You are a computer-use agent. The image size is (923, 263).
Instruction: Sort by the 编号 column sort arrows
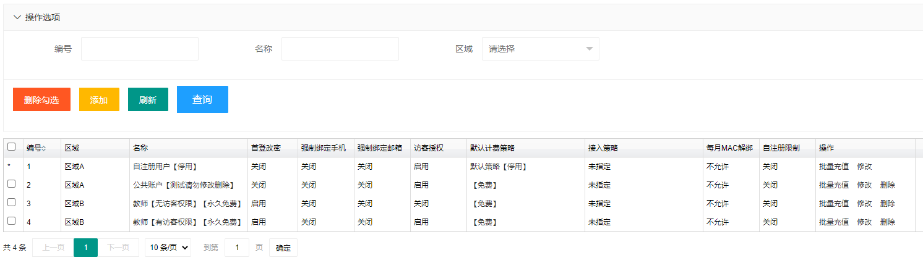[43, 148]
